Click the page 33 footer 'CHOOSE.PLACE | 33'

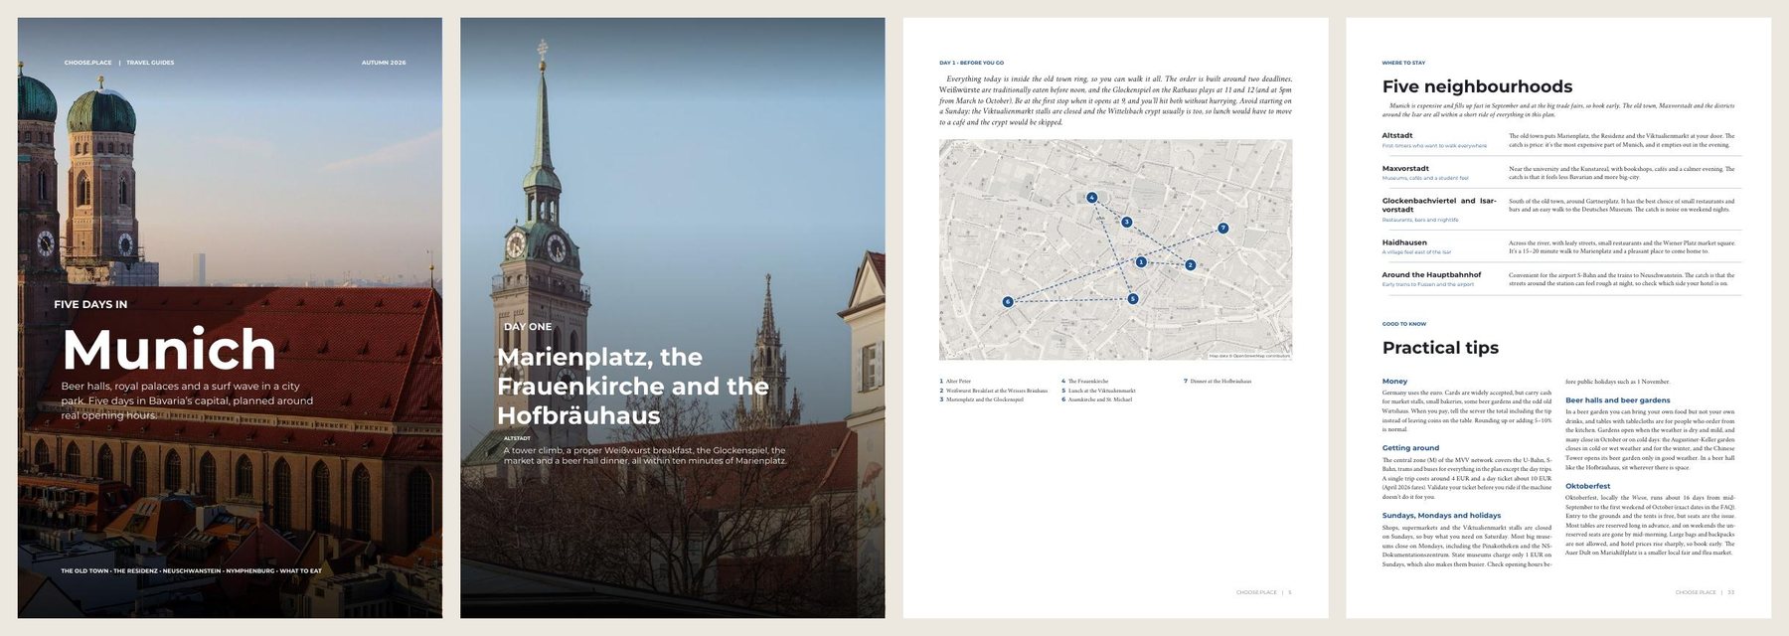[x=1705, y=592]
